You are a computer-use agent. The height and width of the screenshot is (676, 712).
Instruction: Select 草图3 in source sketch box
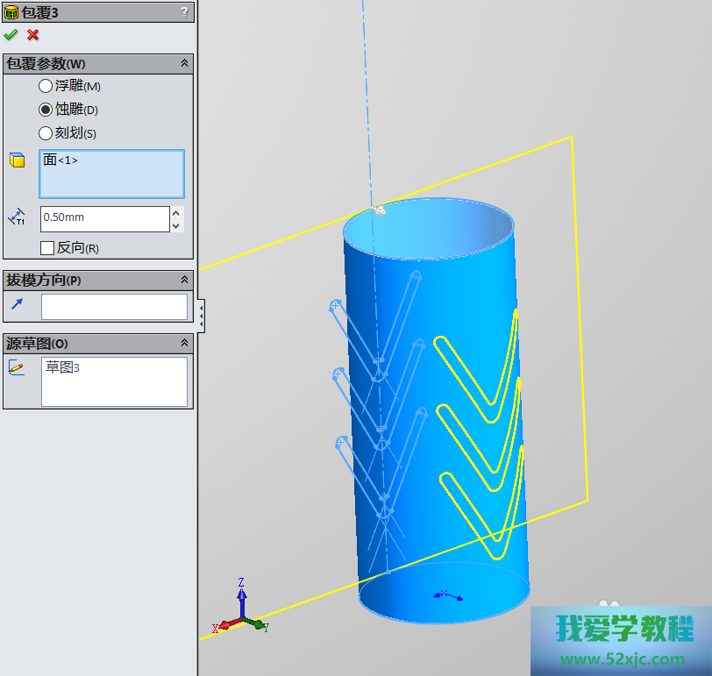pos(62,367)
